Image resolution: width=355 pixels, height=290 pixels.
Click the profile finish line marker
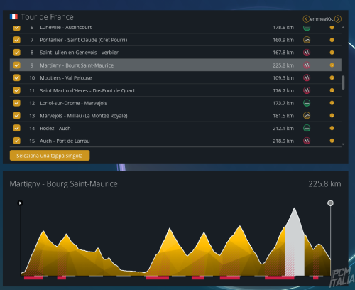[330, 203]
